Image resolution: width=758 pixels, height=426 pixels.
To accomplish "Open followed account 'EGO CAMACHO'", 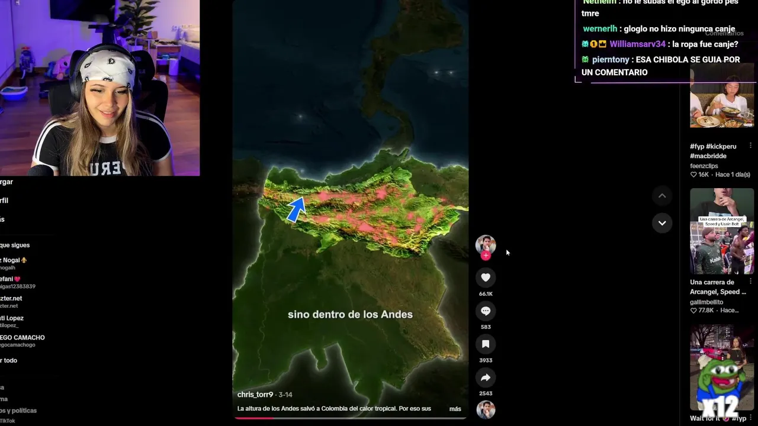I will point(22,341).
